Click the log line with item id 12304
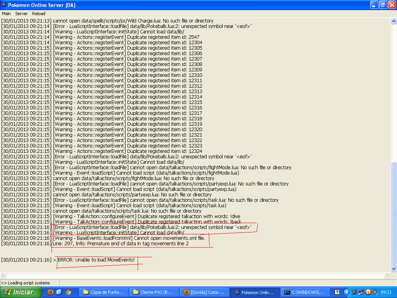 pyautogui.click(x=102, y=43)
